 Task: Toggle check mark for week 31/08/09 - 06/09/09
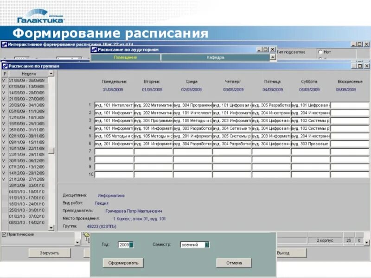point(4,80)
